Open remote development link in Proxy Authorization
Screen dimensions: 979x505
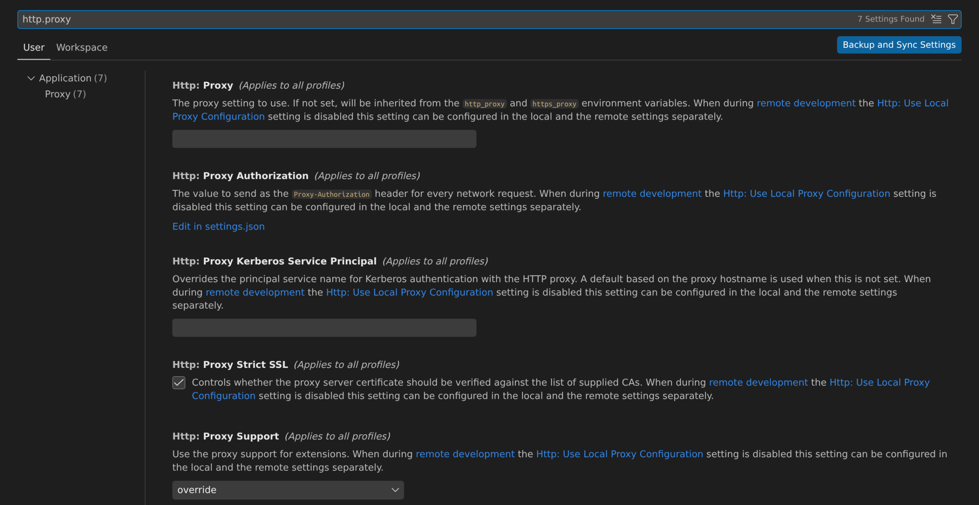tap(652, 194)
